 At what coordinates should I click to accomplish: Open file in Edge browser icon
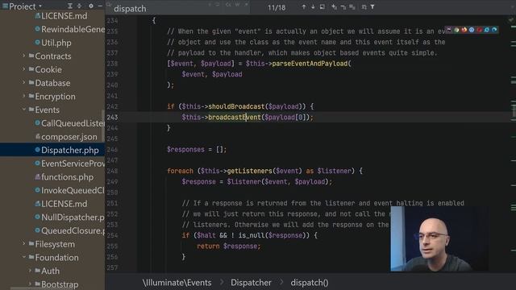[494, 30]
